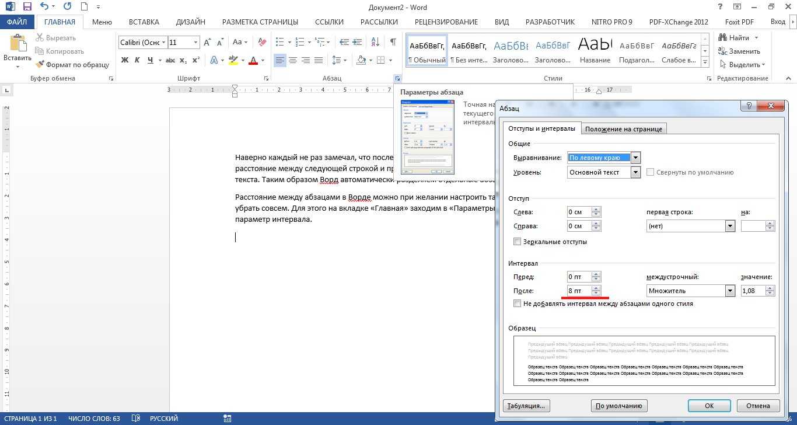The height and width of the screenshot is (425, 797).
Task: Click РУССКИЙ language in status bar
Action: tap(165, 419)
